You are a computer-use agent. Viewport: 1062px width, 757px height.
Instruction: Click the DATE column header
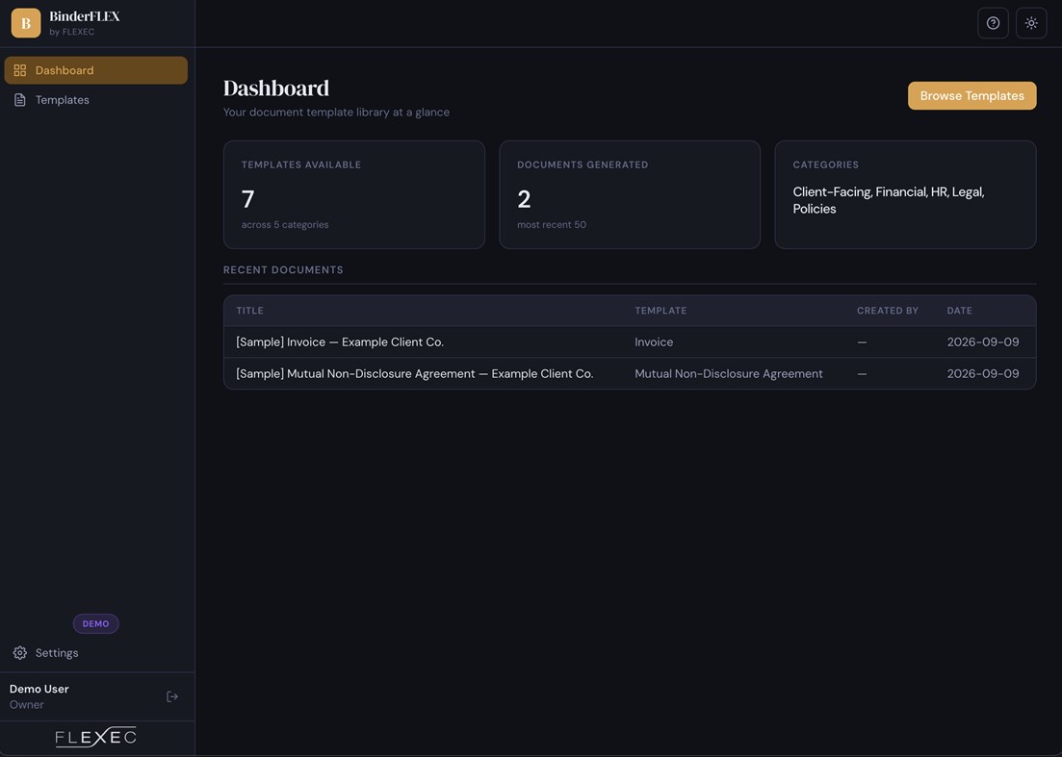(959, 311)
